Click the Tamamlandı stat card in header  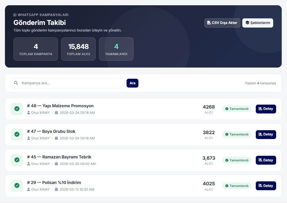[x=116, y=49]
